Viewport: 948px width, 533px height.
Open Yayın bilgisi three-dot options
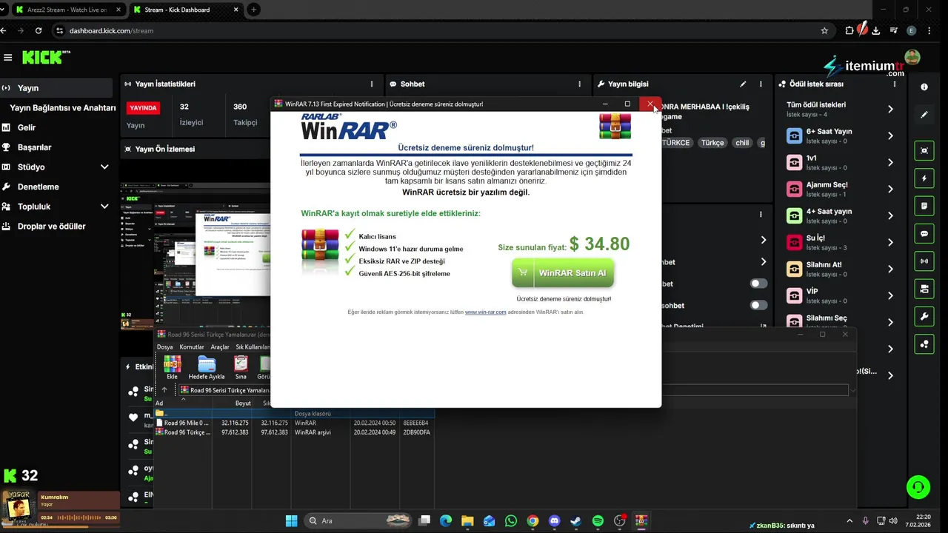point(761,84)
